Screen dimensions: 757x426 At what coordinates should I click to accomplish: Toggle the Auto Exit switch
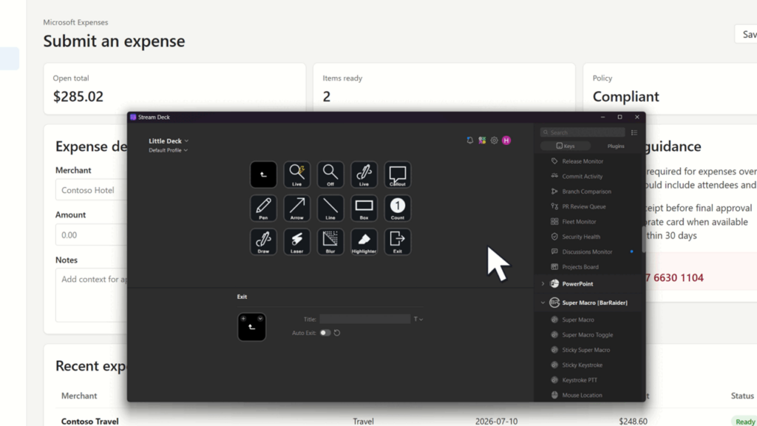(x=325, y=333)
